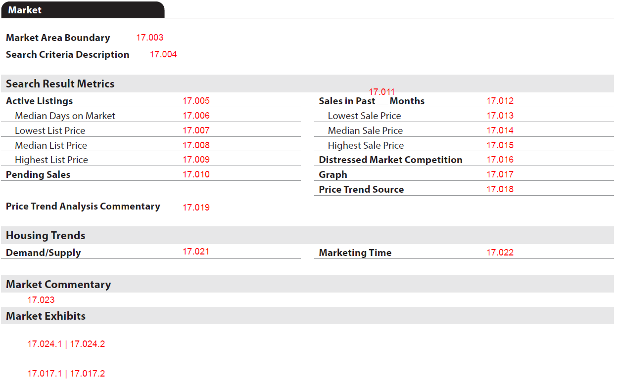Select field code 17.008
Screen dimensions: 617x380
[x=196, y=145]
